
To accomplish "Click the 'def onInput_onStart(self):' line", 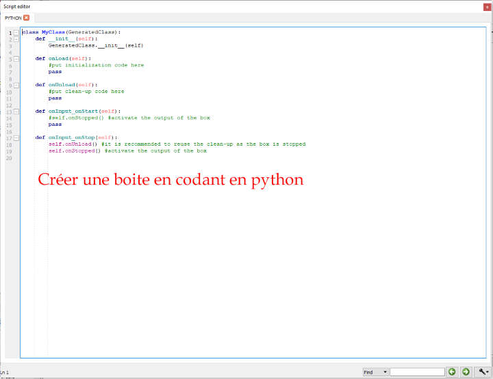I will (x=78, y=112).
